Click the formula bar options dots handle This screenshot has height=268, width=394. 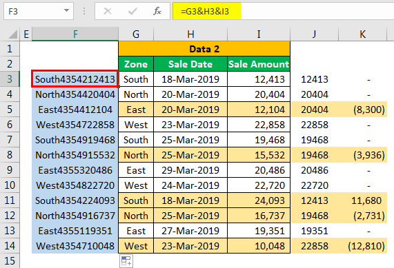pos(84,11)
